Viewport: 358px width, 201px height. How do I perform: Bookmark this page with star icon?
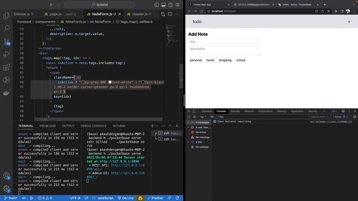pos(328,11)
